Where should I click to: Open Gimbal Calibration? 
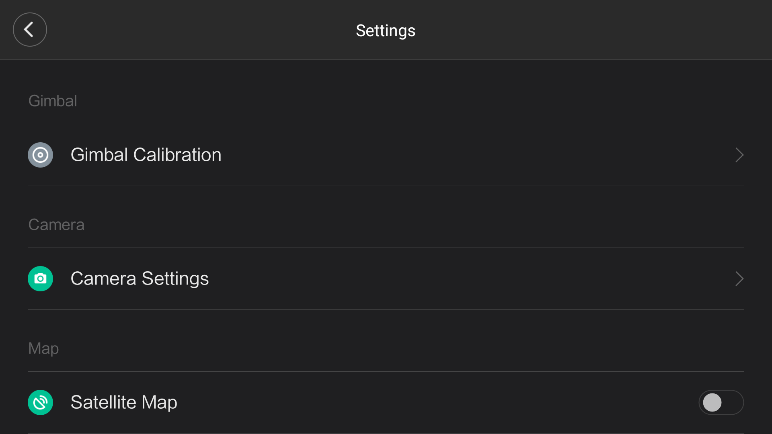pos(146,155)
